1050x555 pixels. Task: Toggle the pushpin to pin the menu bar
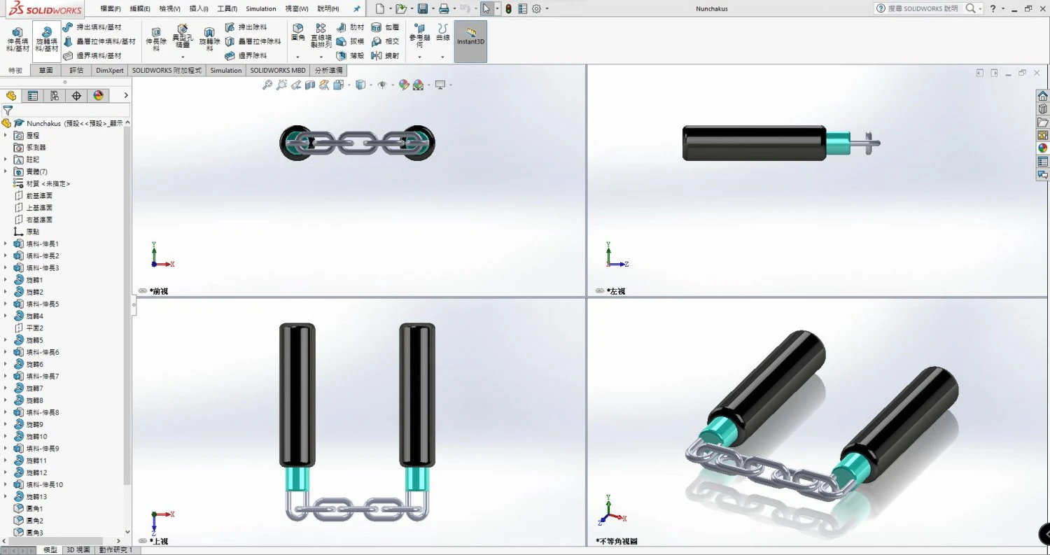click(357, 9)
